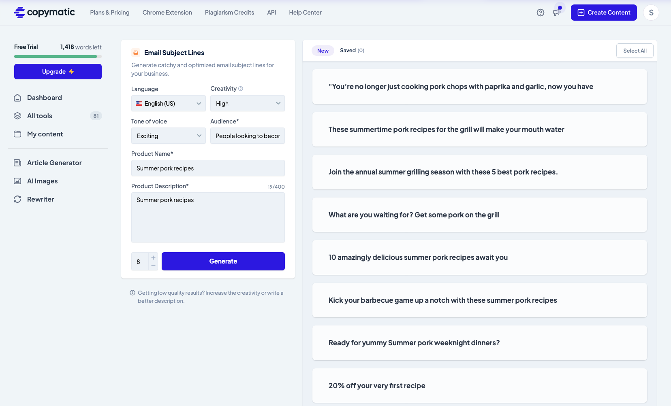Decrease output count with minus stepper

(153, 266)
